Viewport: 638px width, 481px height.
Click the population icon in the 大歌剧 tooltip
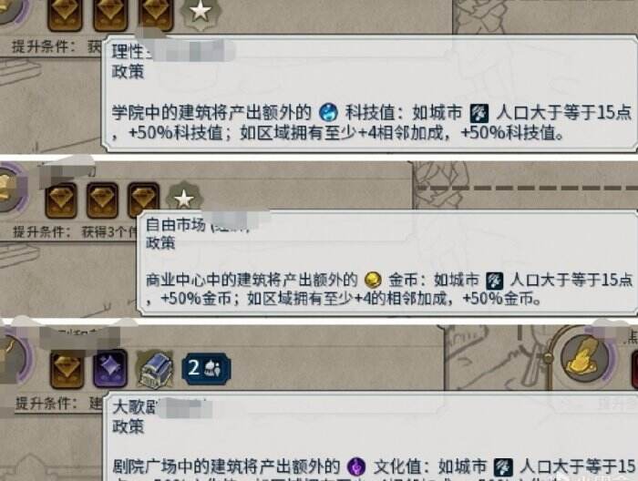click(503, 467)
